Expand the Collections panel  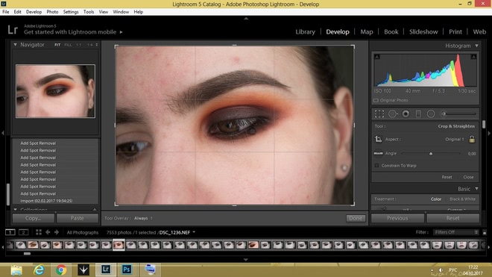[x=15, y=209]
